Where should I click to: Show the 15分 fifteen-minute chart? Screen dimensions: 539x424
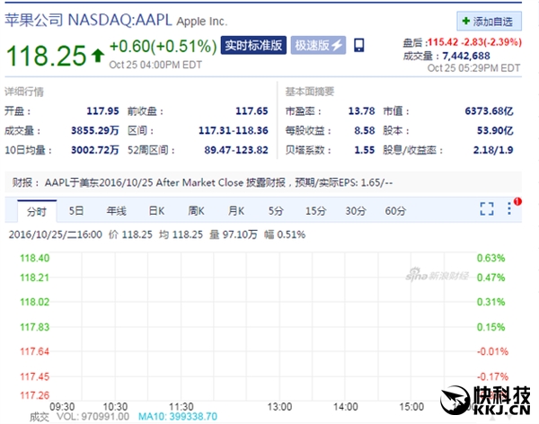pyautogui.click(x=315, y=210)
